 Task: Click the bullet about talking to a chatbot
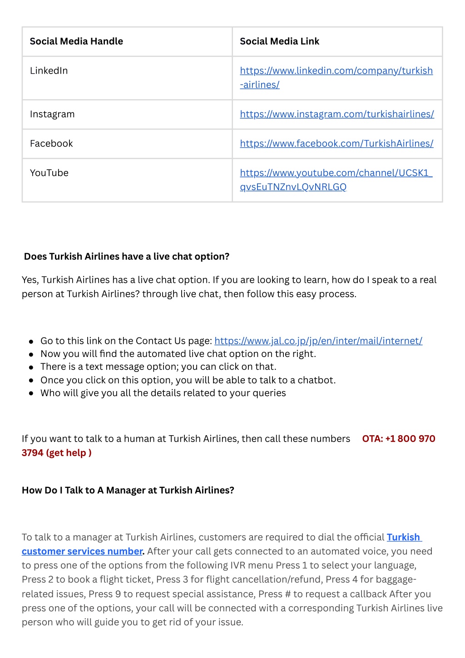pos(188,380)
